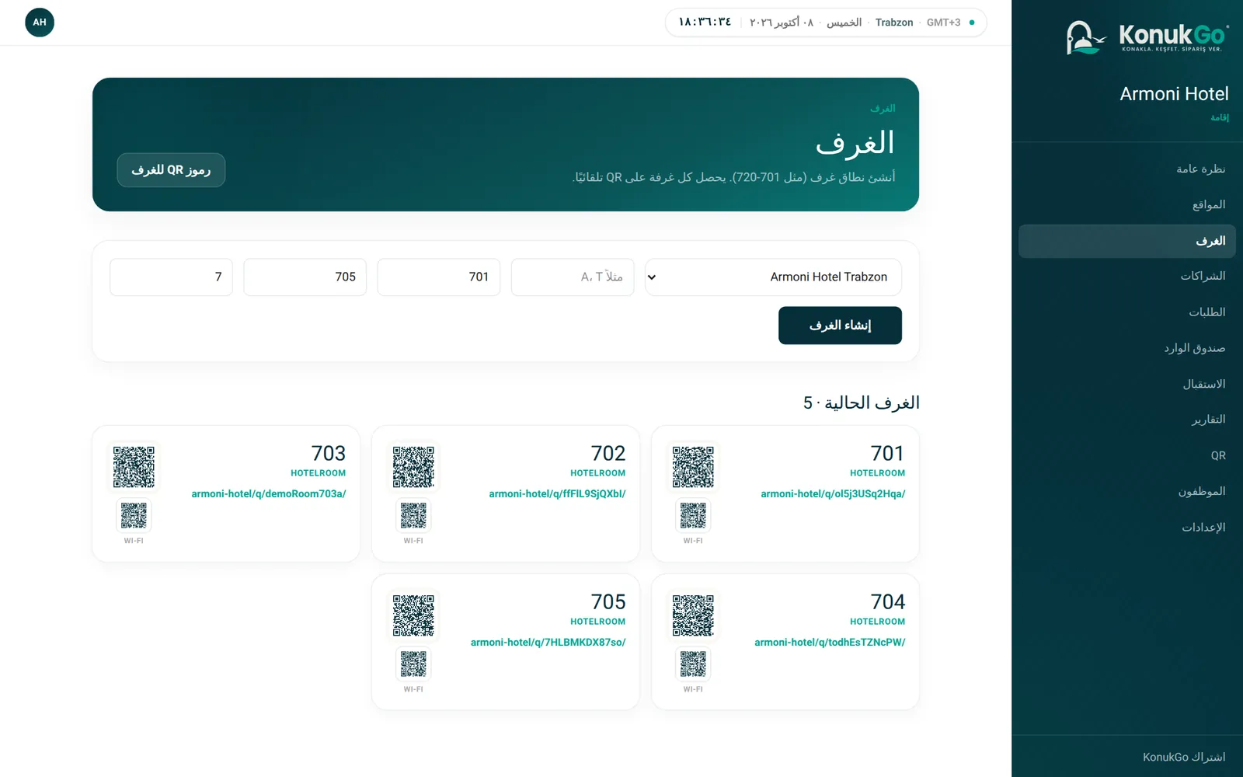Click the الغرف breadcrumb in banner
This screenshot has width=1243, height=777.
883,108
